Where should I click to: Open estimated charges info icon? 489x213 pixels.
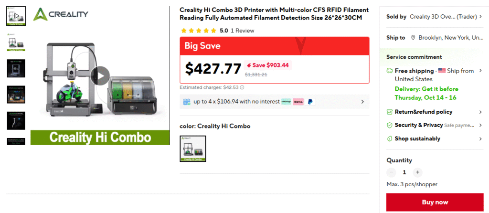[x=242, y=87]
